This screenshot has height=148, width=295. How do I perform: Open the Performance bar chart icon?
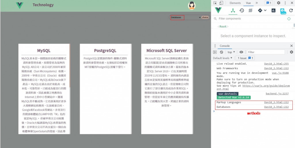click(x=274, y=11)
